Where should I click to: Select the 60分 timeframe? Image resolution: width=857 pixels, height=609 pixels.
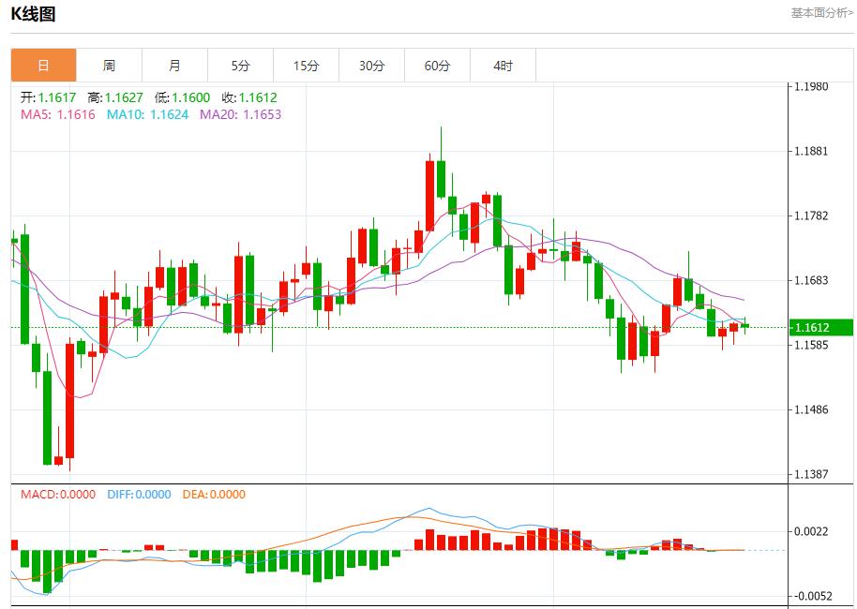(438, 66)
